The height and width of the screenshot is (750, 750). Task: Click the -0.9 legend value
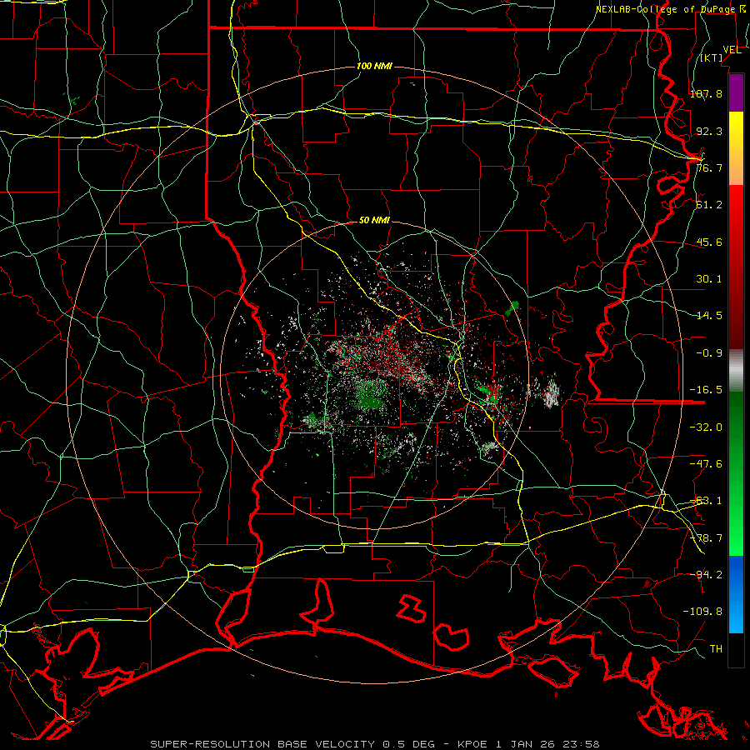(x=709, y=353)
